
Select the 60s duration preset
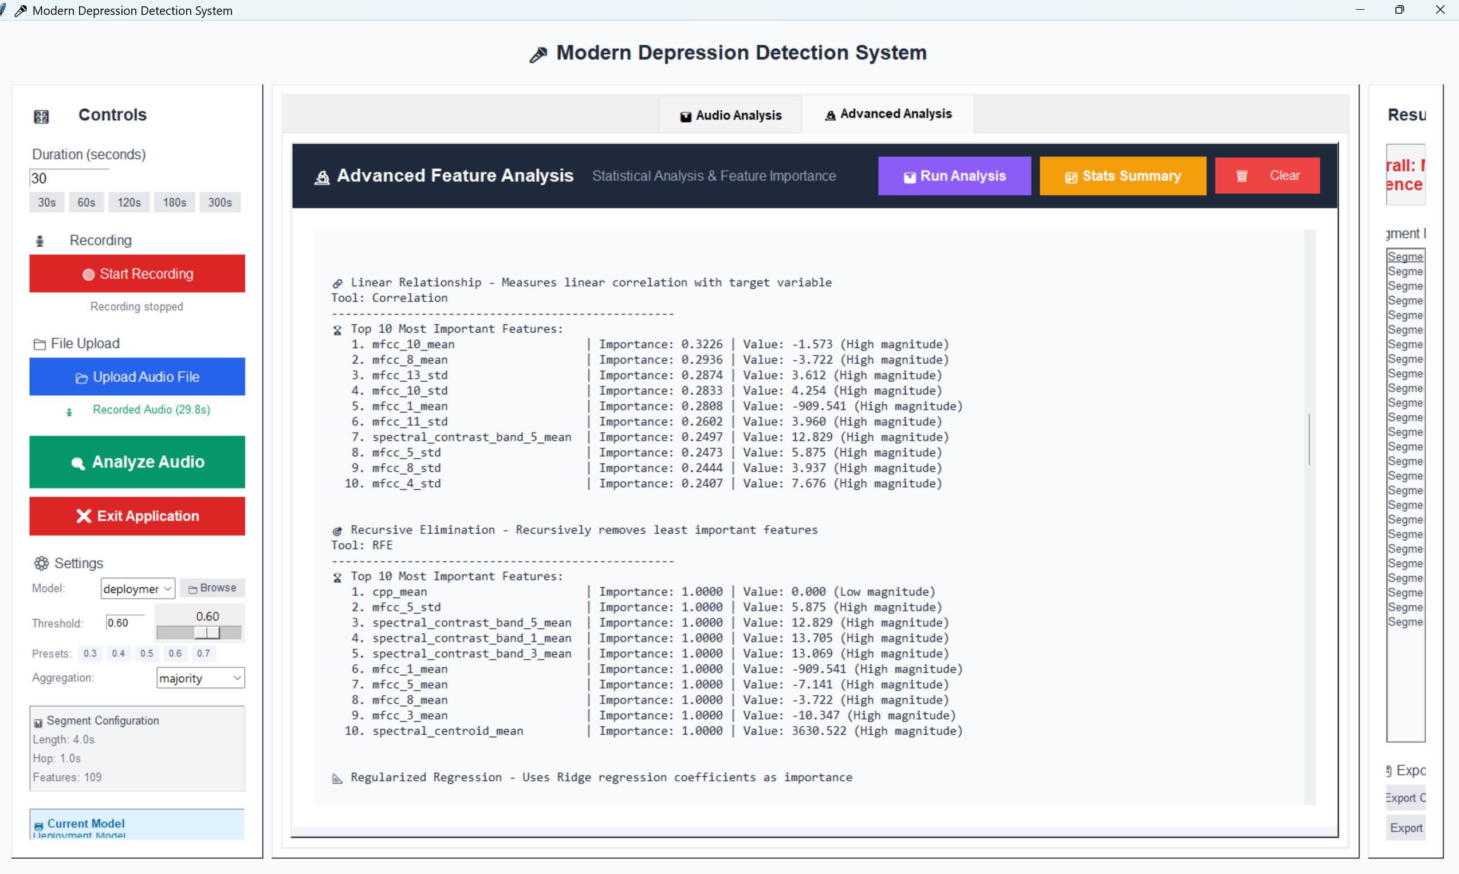[x=86, y=203]
